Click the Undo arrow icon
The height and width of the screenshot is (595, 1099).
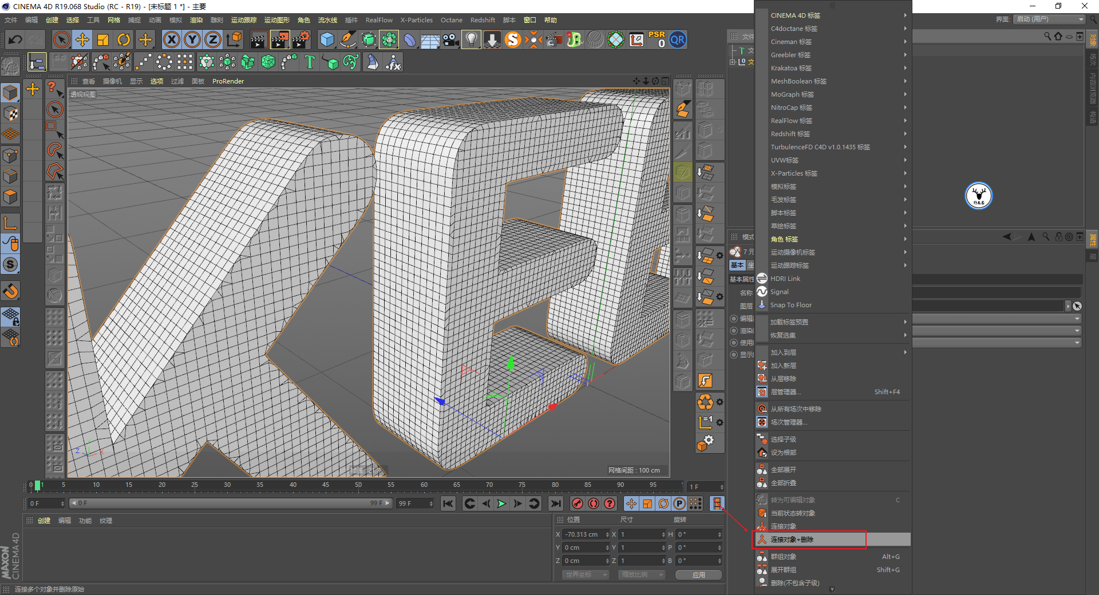coord(15,39)
